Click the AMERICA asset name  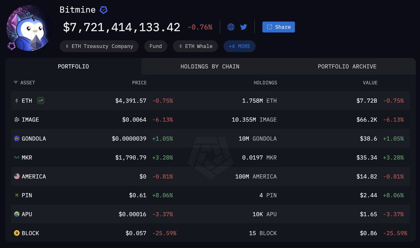click(34, 176)
